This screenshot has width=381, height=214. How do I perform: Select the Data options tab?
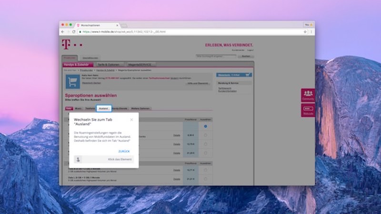click(69, 108)
